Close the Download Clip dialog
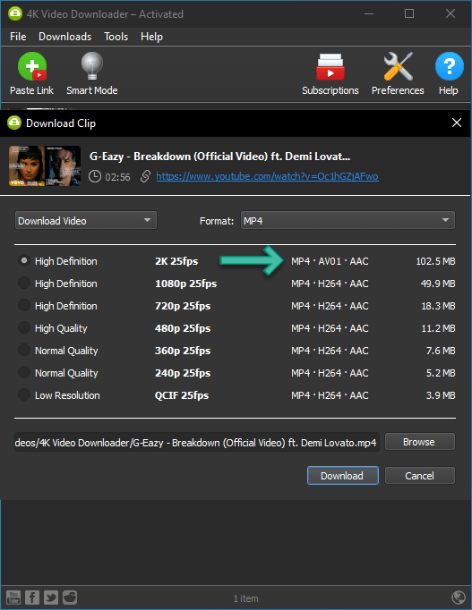 pyautogui.click(x=457, y=123)
